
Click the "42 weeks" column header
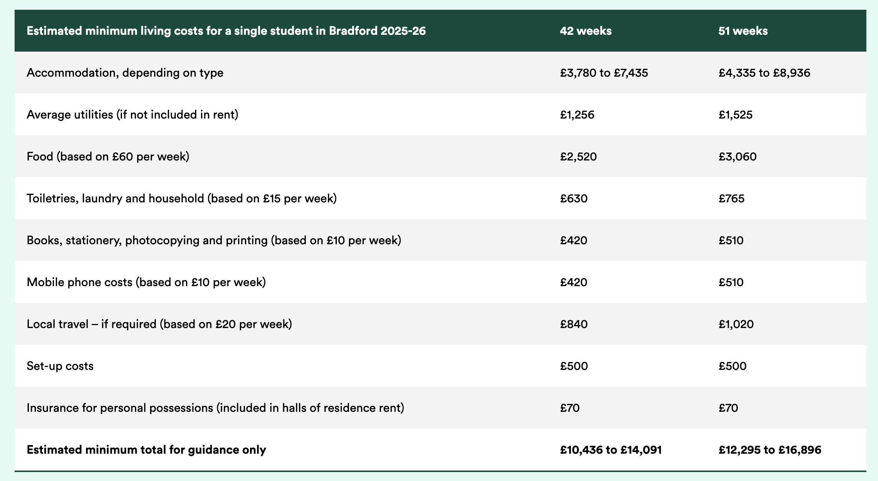586,31
